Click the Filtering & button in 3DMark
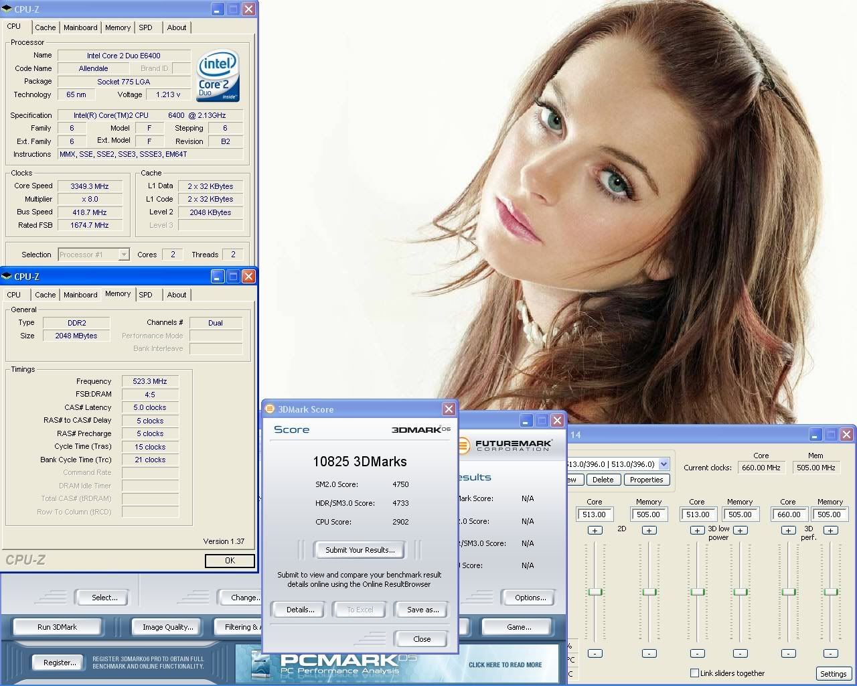The width and height of the screenshot is (857, 686). click(x=238, y=627)
